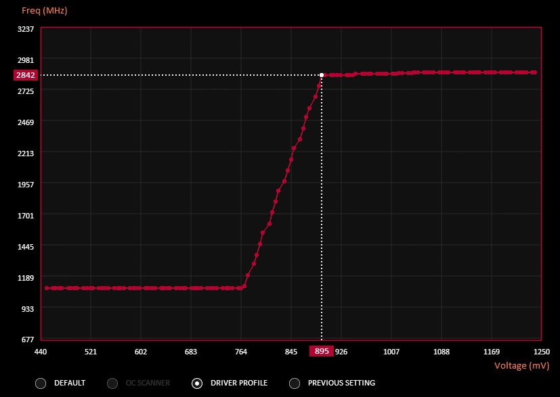560x397 pixels.
Task: Click the 440 voltage axis label
Action: (41, 352)
